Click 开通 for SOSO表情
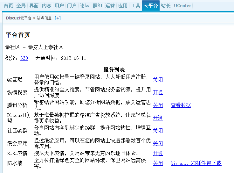234x173 pixels. (158, 153)
